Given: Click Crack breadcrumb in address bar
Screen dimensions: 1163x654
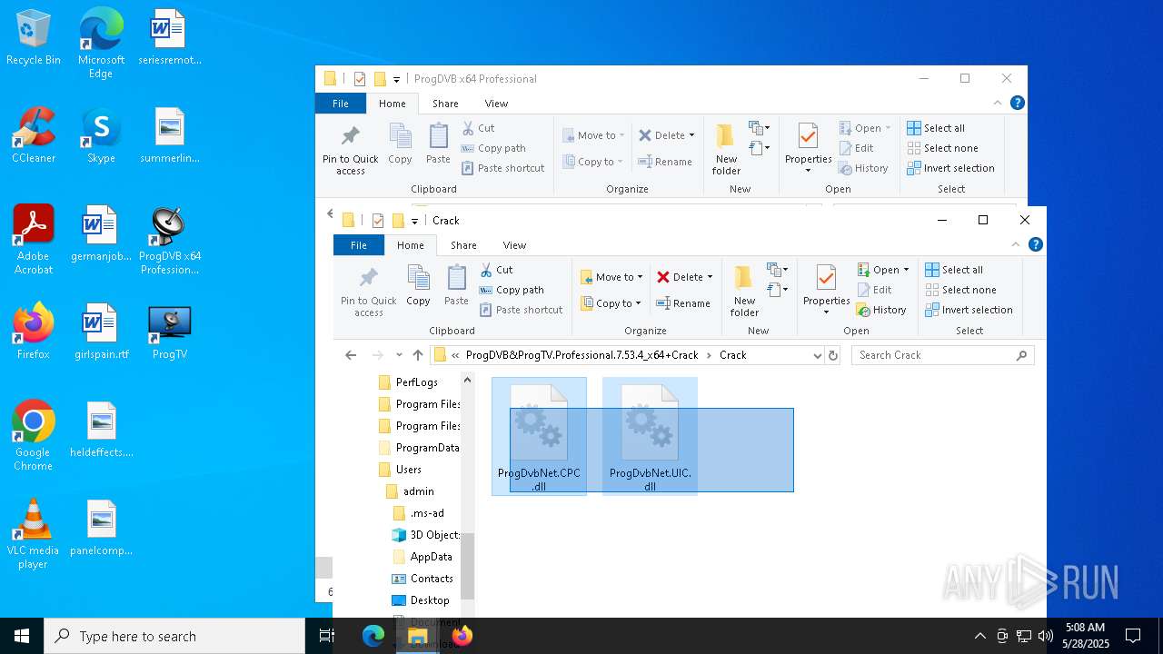Looking at the screenshot, I should (x=732, y=355).
